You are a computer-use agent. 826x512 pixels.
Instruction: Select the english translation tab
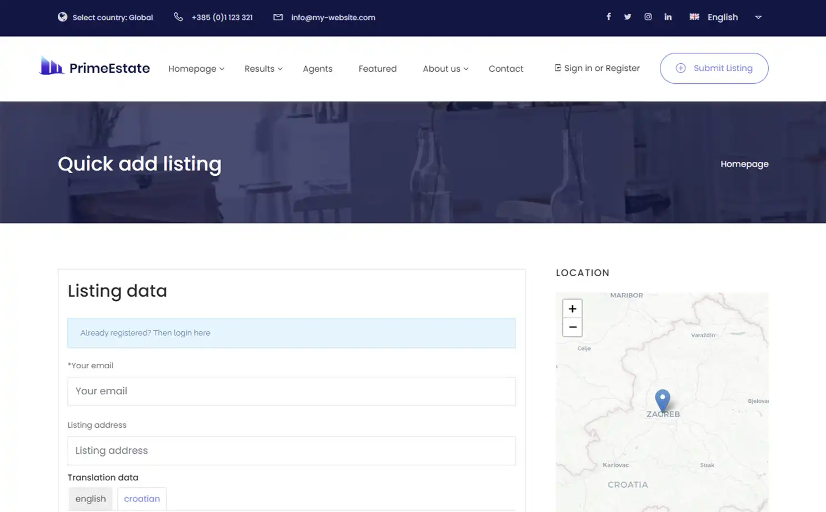(x=90, y=499)
